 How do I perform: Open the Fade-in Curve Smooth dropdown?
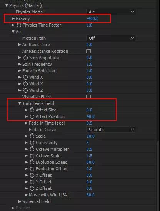point(111,130)
